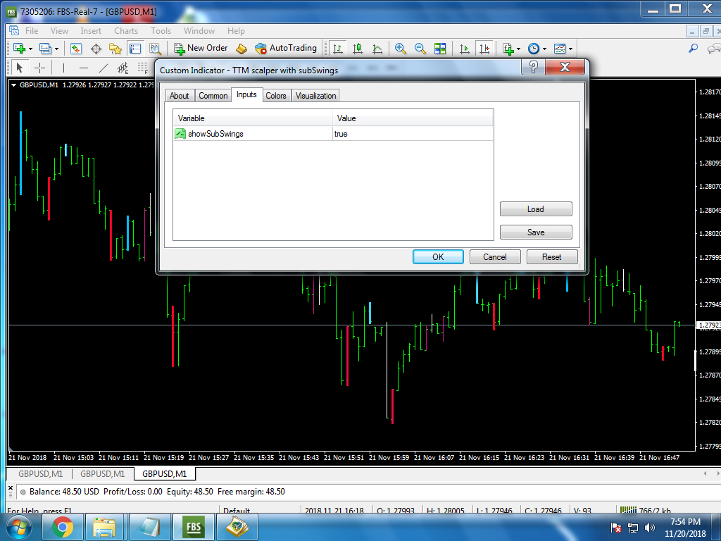
Task: Click the Periodicity clock icon
Action: 534,49
